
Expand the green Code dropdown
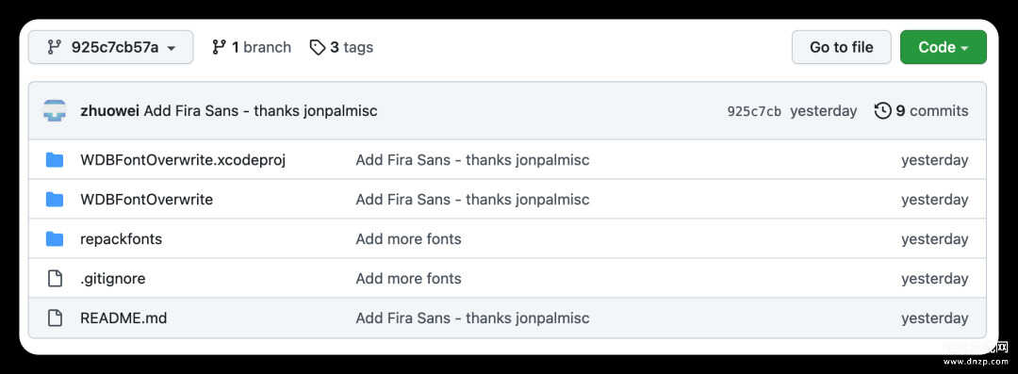pos(943,47)
